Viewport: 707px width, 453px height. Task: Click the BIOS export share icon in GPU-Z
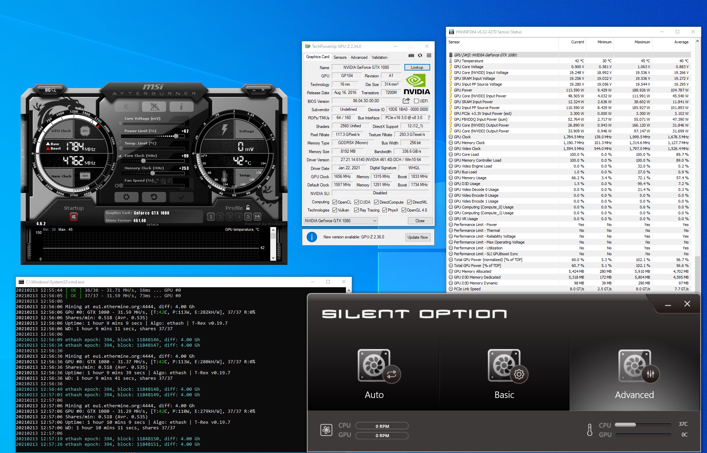click(x=406, y=101)
